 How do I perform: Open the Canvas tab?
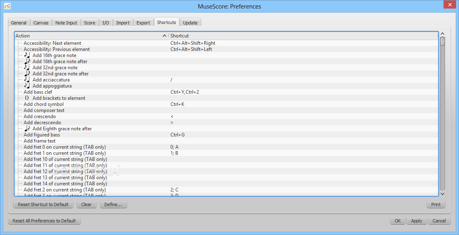tap(41, 23)
